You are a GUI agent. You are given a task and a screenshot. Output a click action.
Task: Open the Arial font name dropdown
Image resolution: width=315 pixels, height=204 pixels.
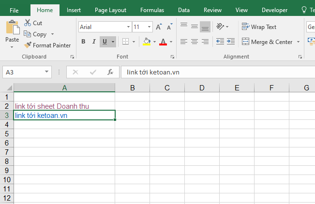[x=128, y=27]
